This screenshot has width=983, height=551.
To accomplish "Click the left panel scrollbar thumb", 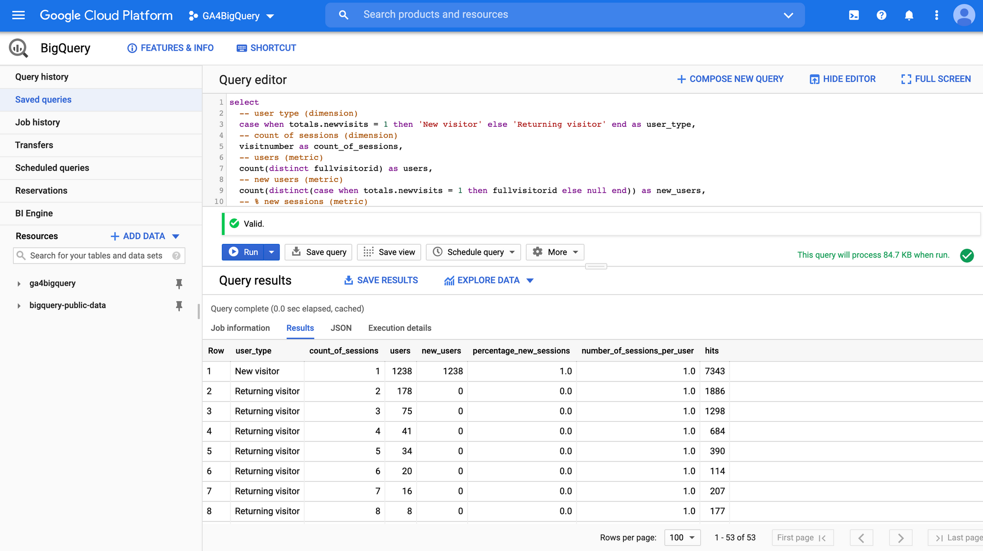I will click(199, 312).
